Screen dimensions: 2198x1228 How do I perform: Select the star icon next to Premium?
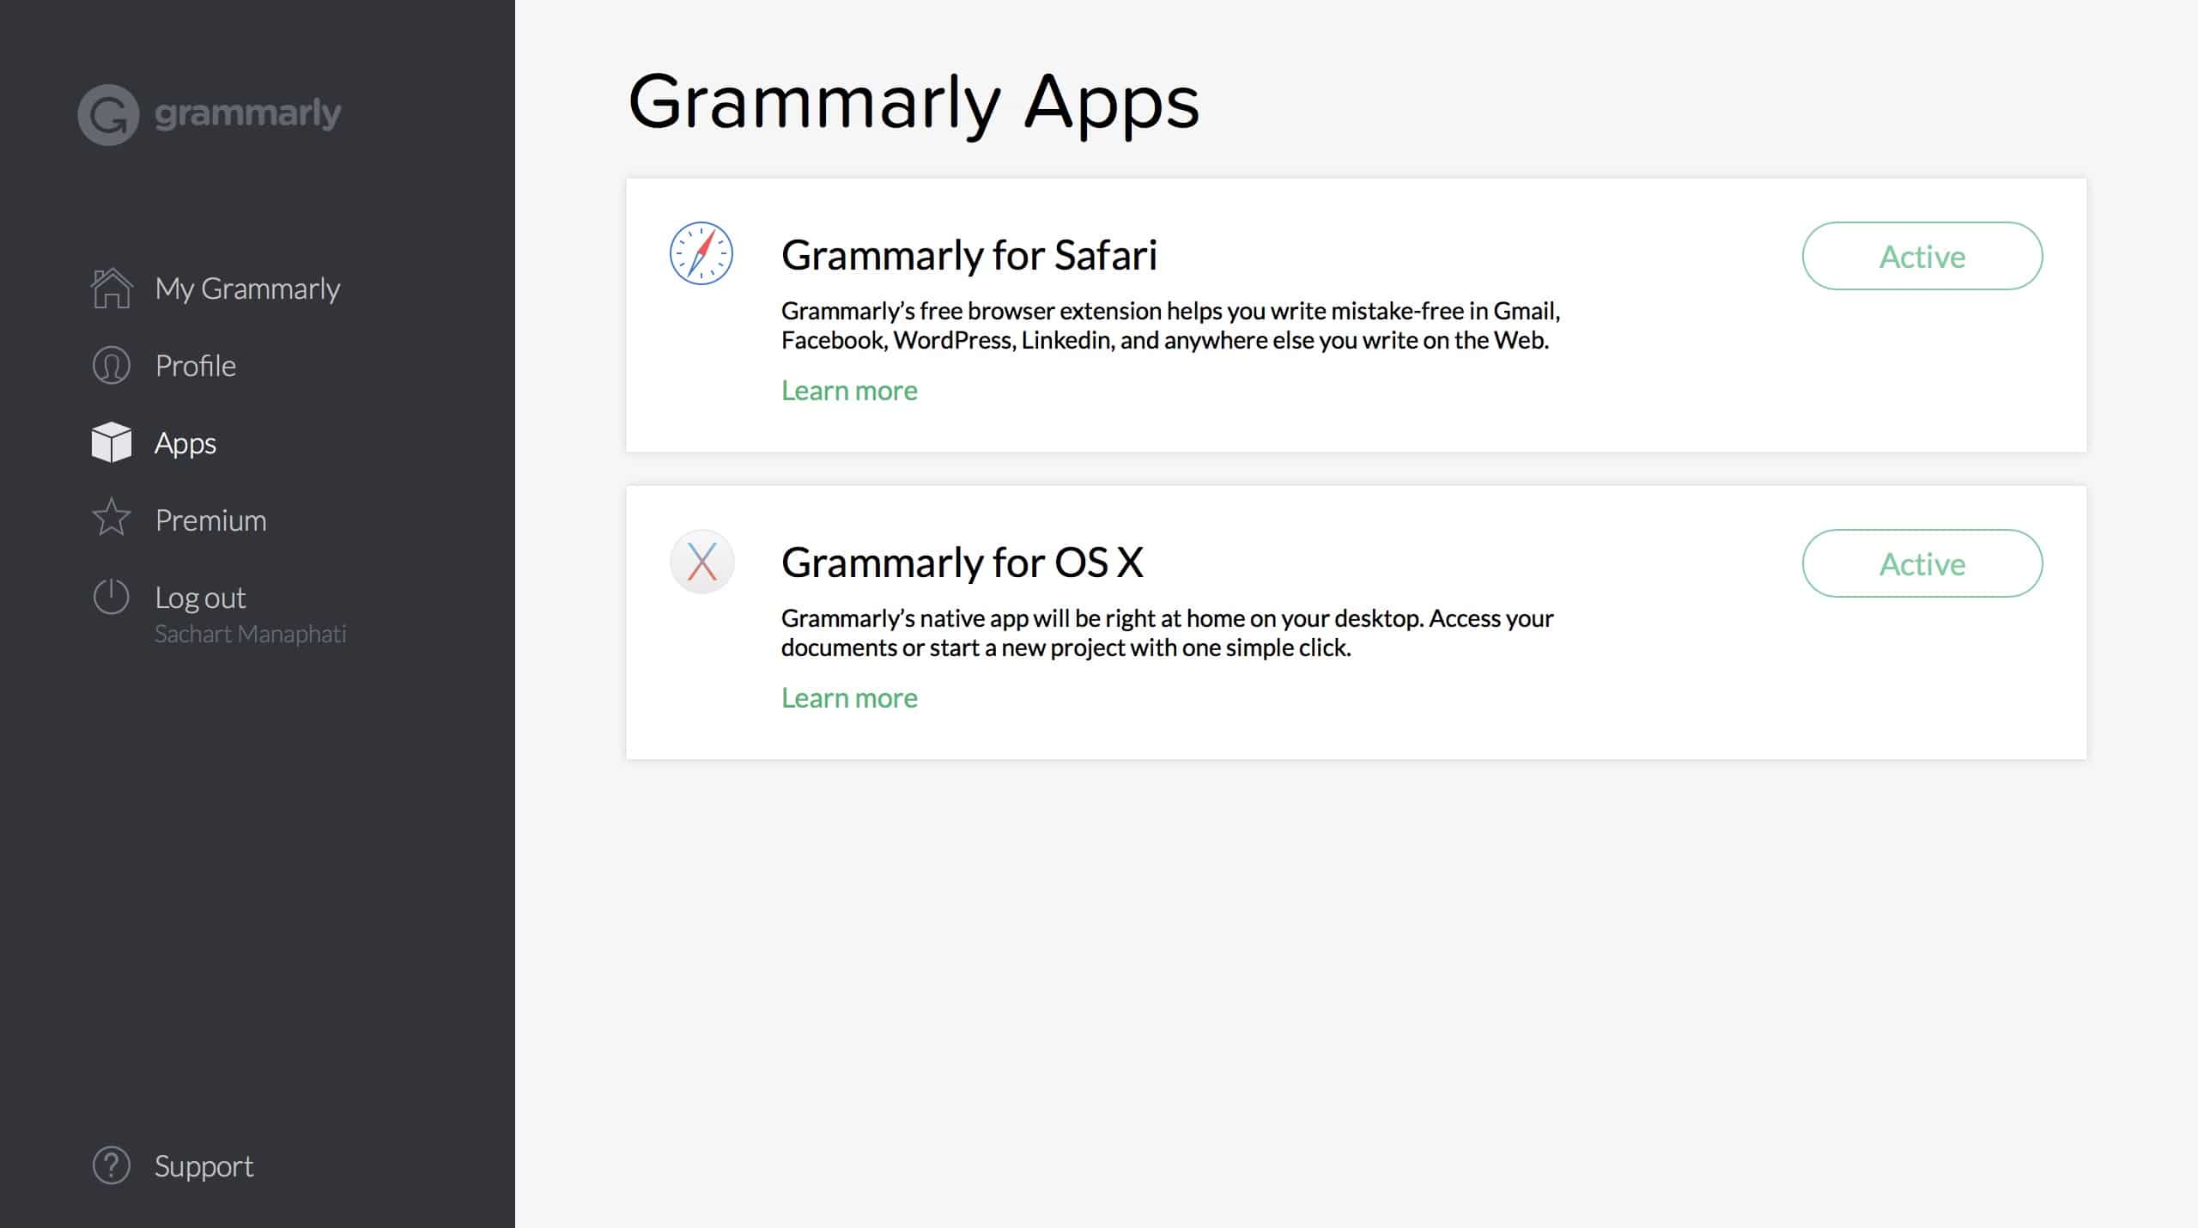point(111,518)
